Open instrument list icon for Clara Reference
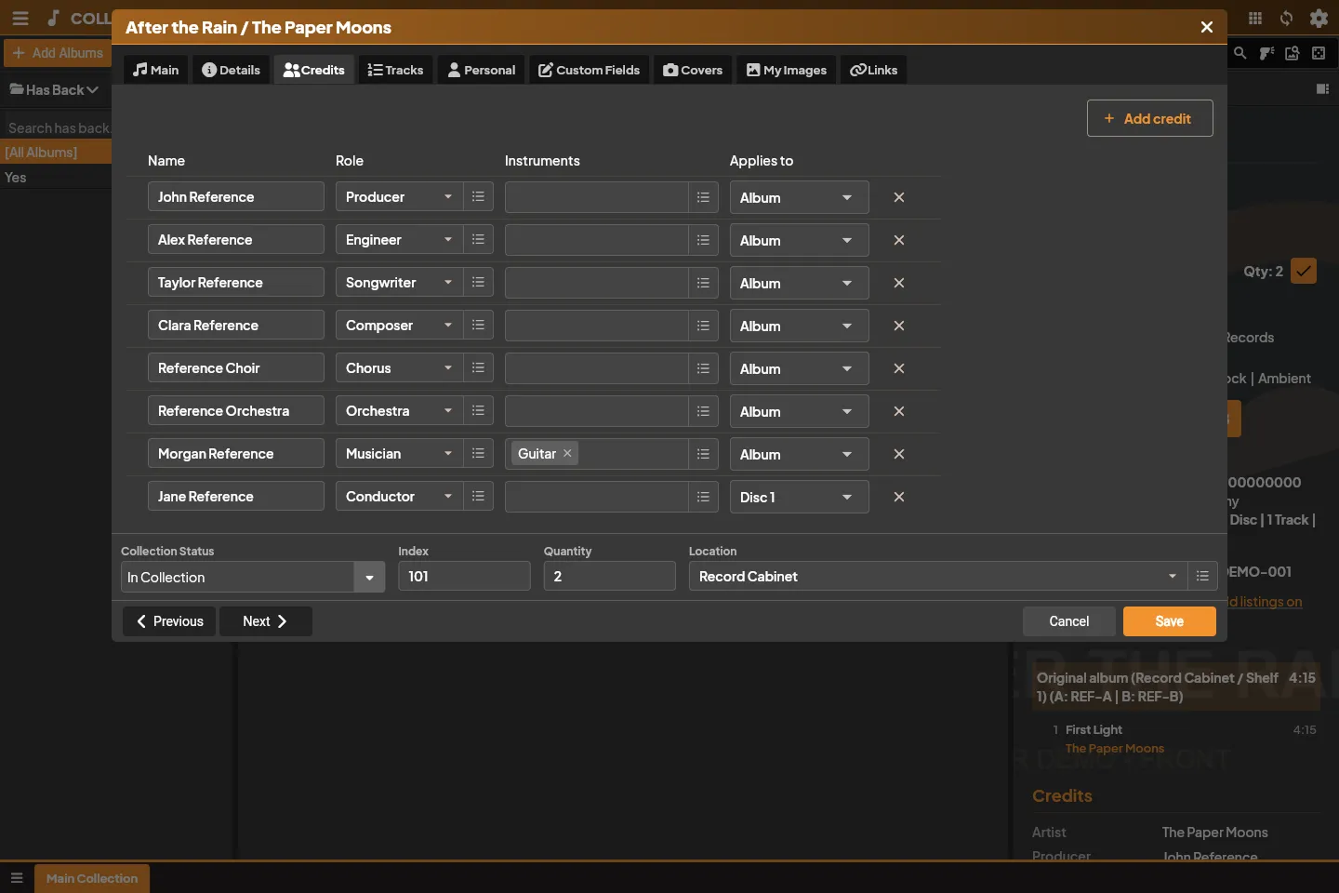The height and width of the screenshot is (893, 1339). pyautogui.click(x=703, y=326)
